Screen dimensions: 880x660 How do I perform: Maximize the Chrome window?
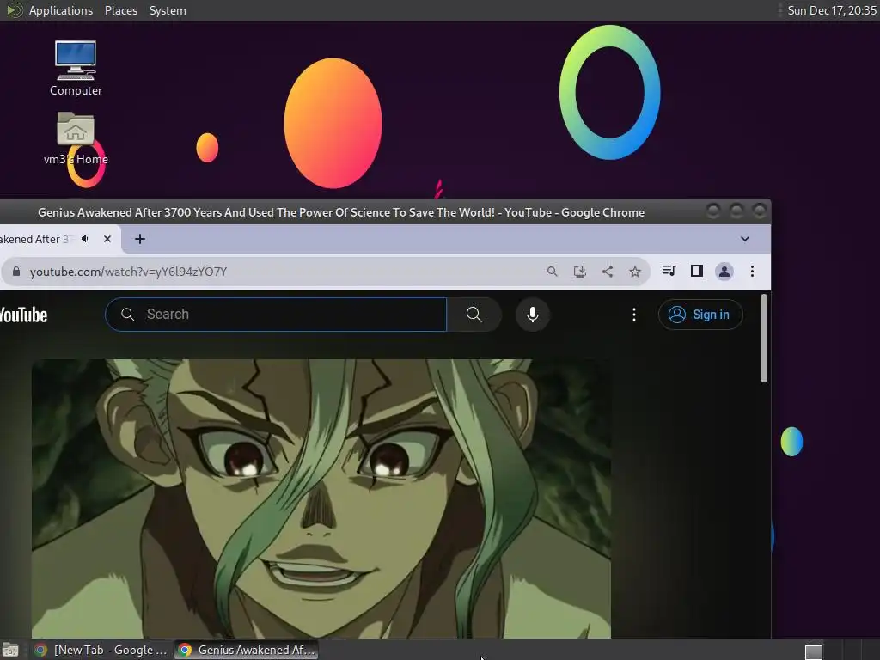736,211
